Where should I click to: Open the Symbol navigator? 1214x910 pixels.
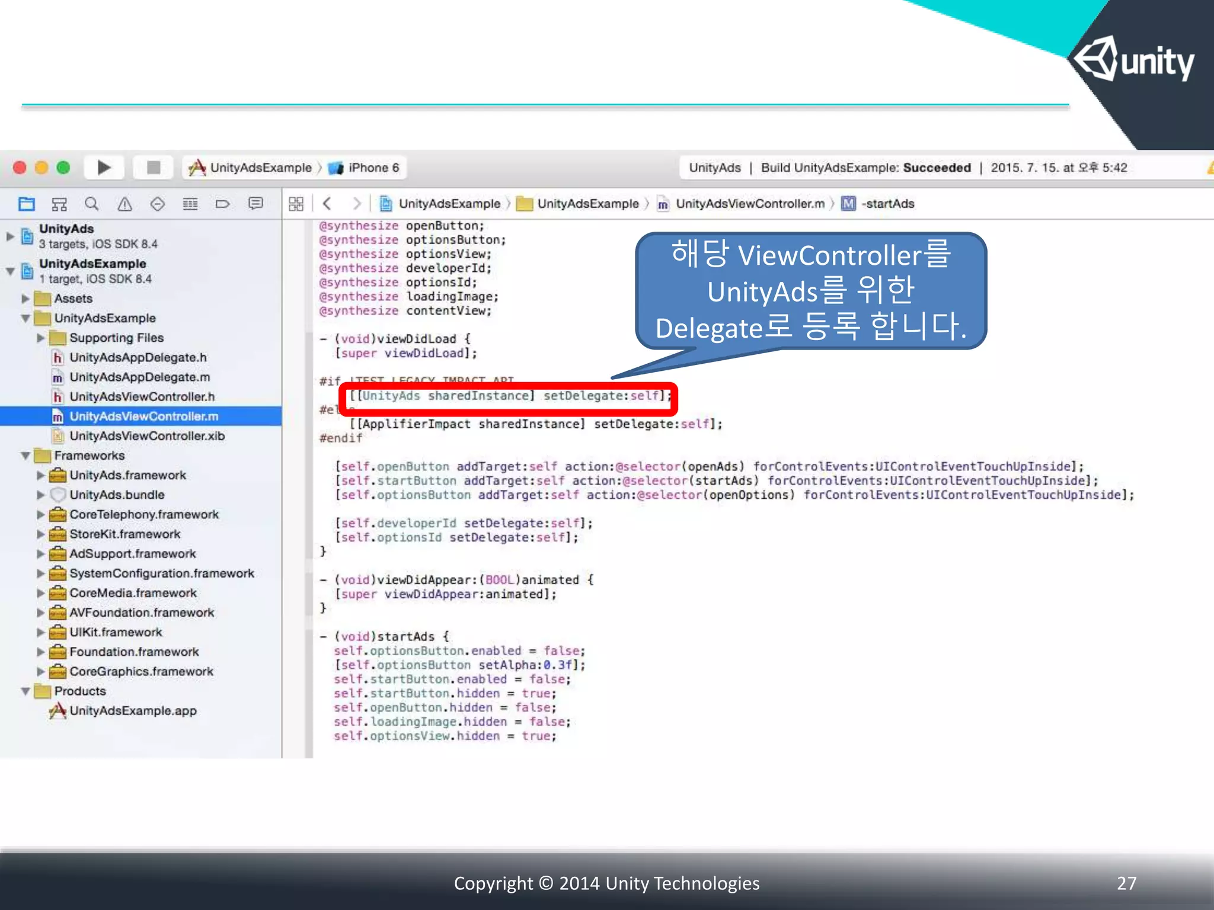[x=59, y=204]
